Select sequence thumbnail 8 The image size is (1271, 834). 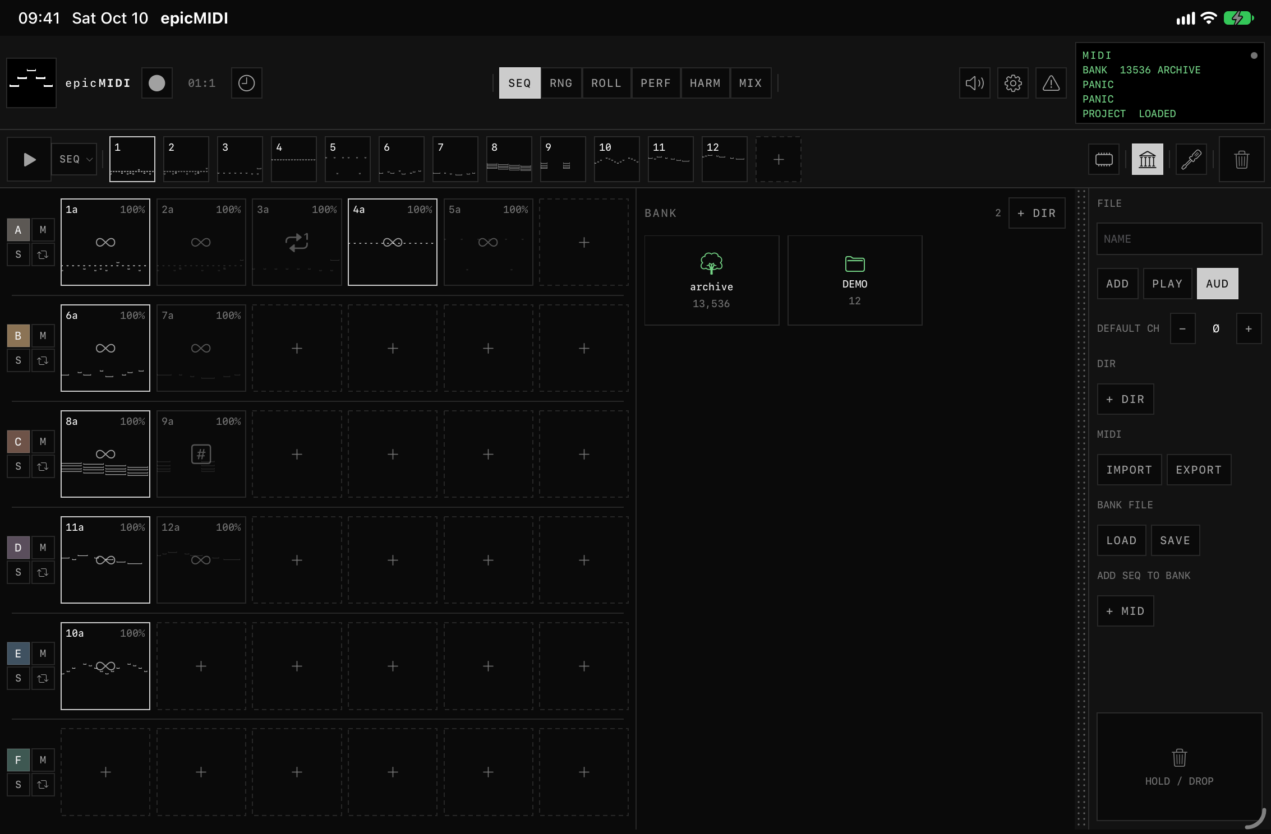click(509, 159)
